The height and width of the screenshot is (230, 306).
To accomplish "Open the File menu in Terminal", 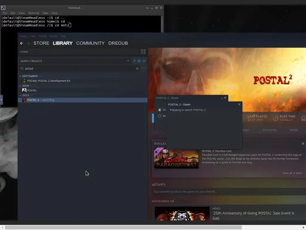I will (5, 13).
